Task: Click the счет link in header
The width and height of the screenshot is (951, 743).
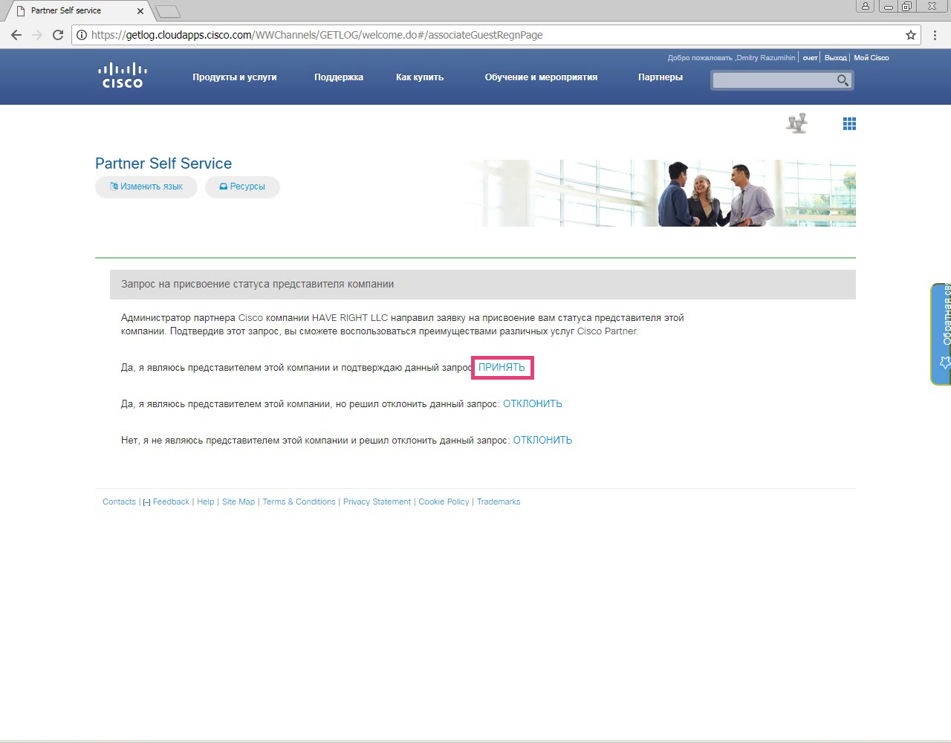Action: [810, 57]
